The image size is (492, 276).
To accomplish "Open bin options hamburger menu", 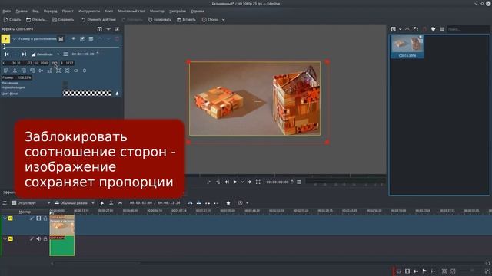I will 442,29.
